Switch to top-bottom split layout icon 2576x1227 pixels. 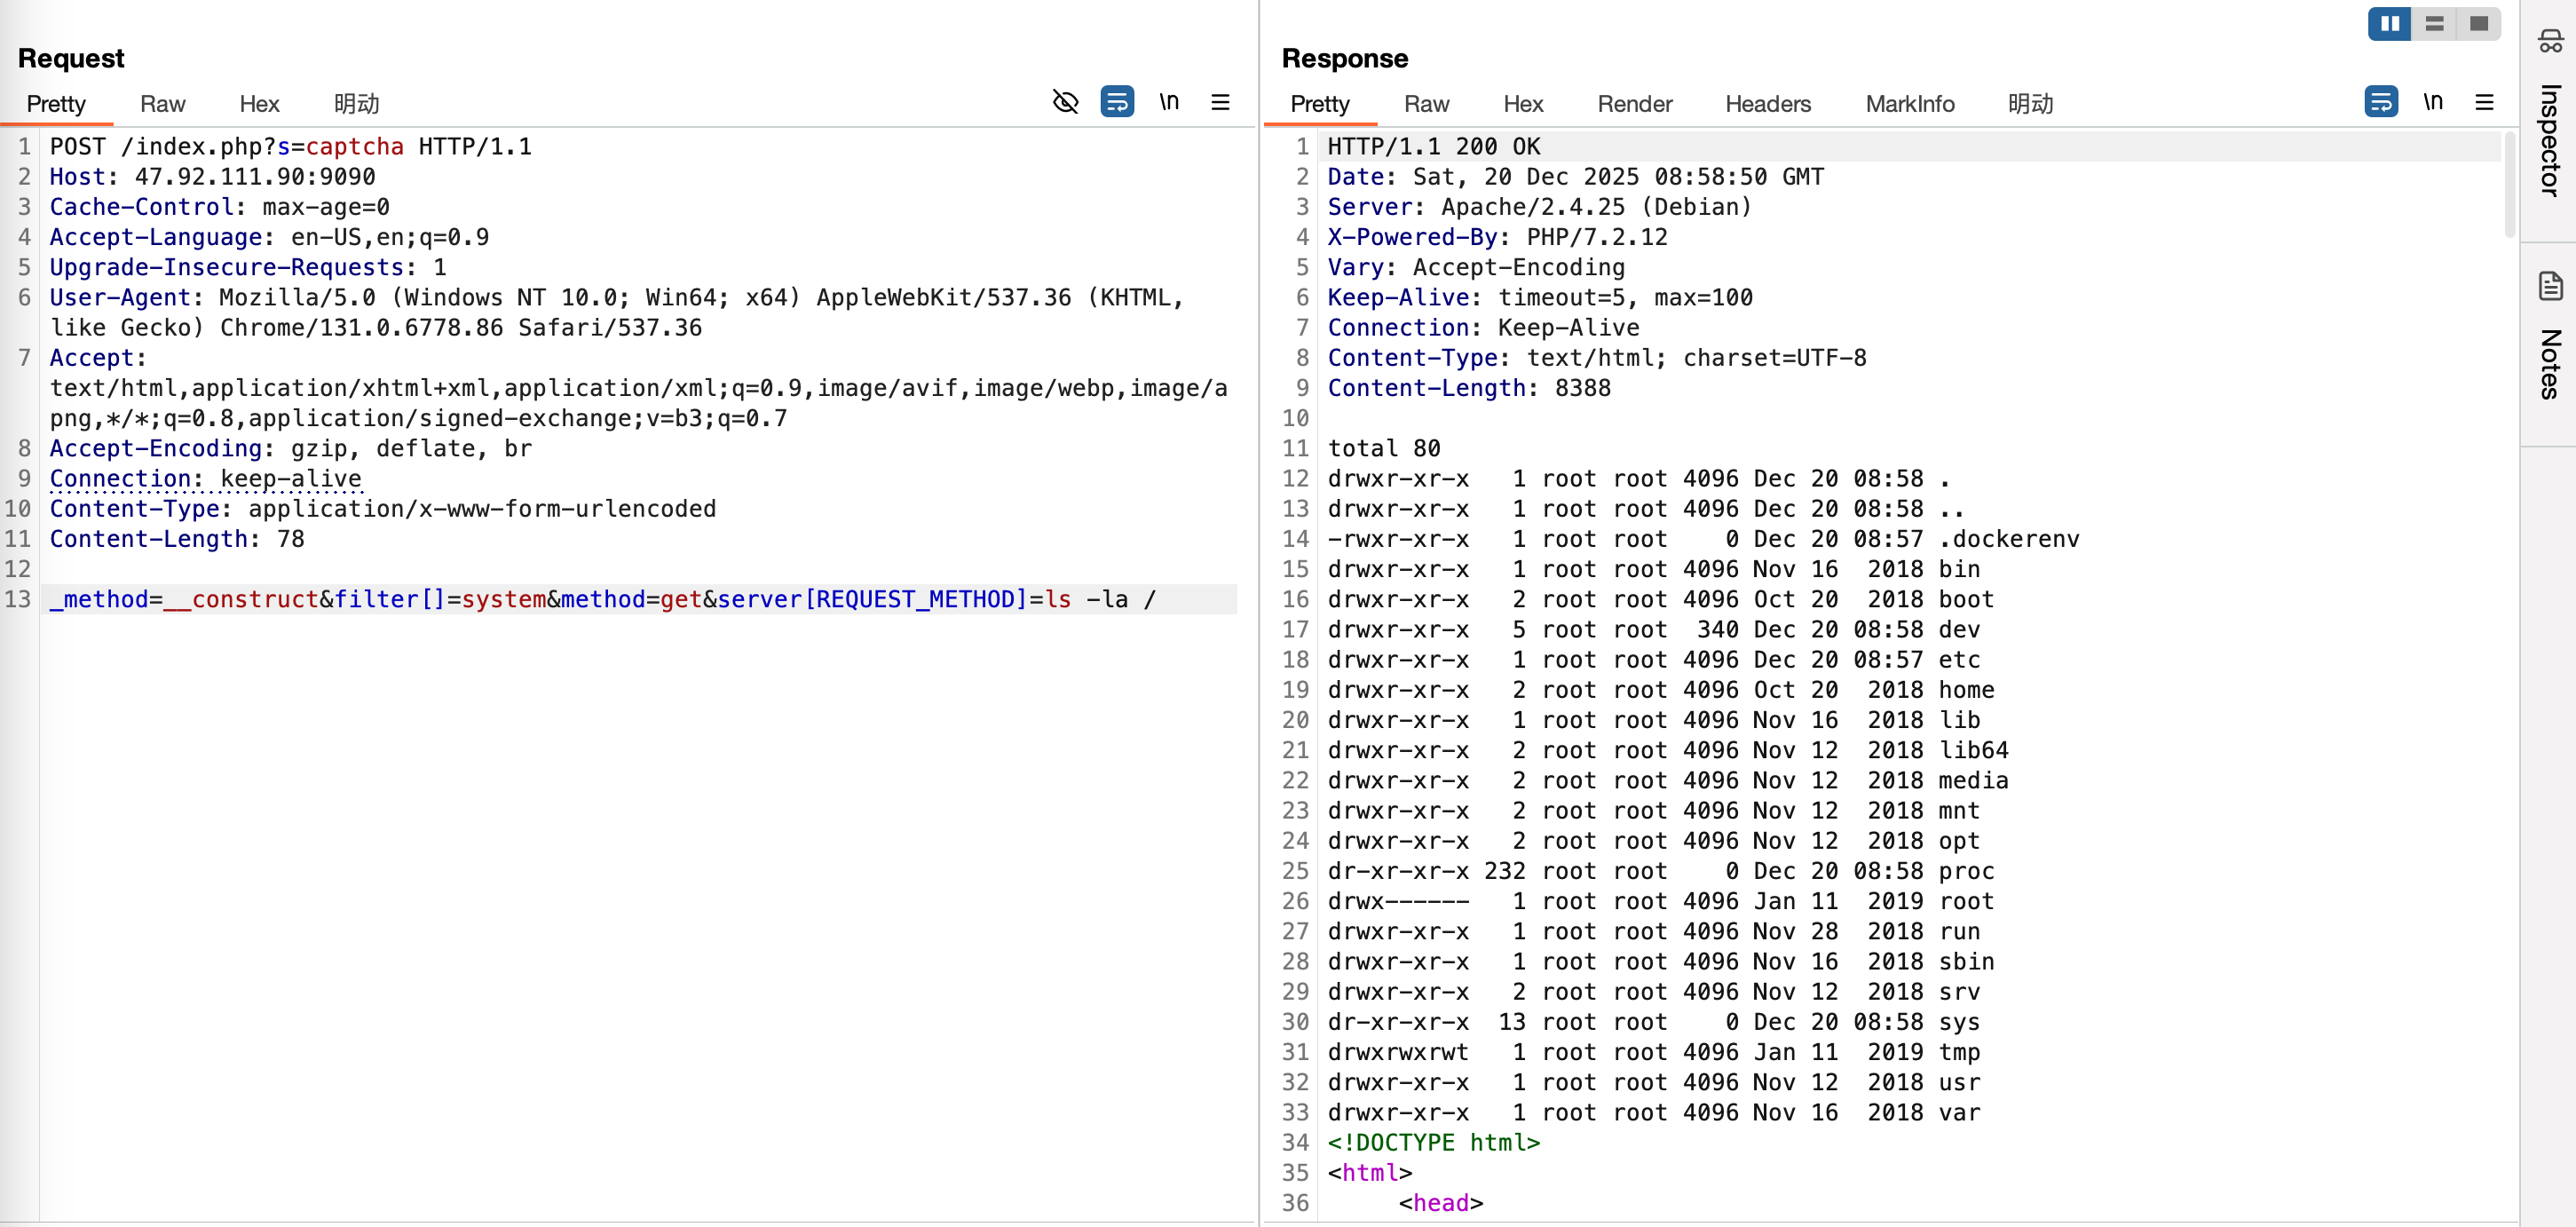click(2434, 24)
